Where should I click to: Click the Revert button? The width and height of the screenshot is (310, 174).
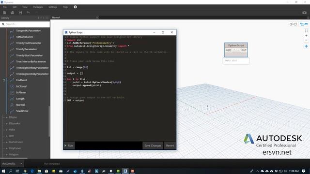(x=170, y=145)
